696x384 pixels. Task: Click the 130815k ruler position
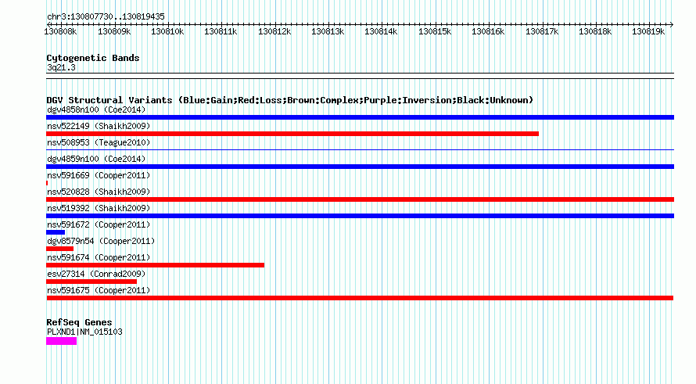[x=435, y=31]
